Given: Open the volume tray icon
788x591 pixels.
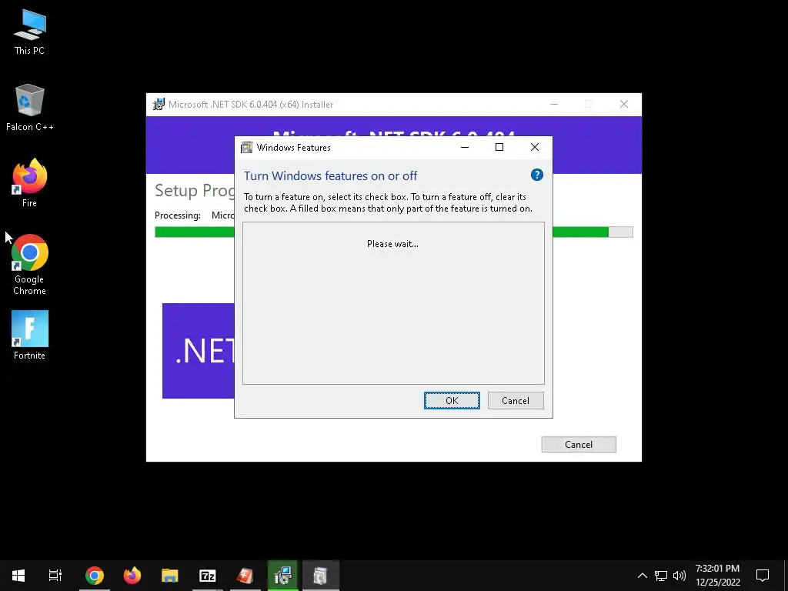Looking at the screenshot, I should pos(679,576).
